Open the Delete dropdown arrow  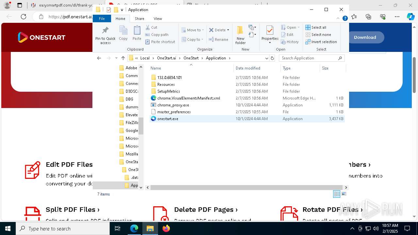click(x=228, y=30)
